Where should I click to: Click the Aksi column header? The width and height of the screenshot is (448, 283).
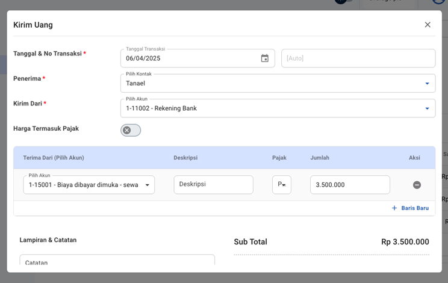pyautogui.click(x=414, y=158)
